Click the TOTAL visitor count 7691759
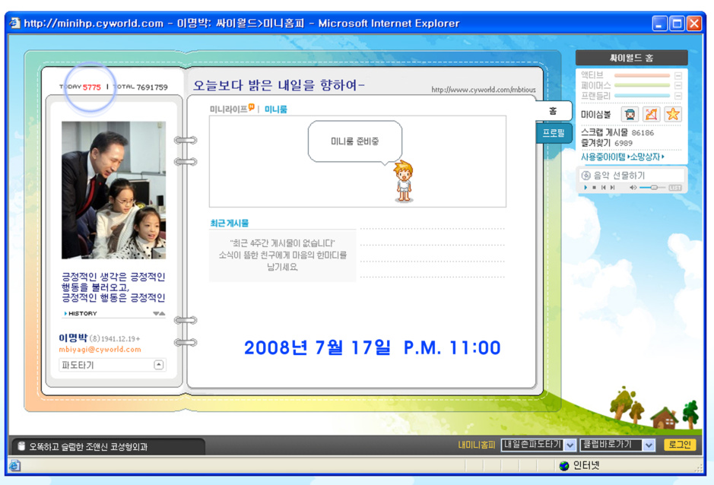Screen dimensions: 714x485 [152, 87]
